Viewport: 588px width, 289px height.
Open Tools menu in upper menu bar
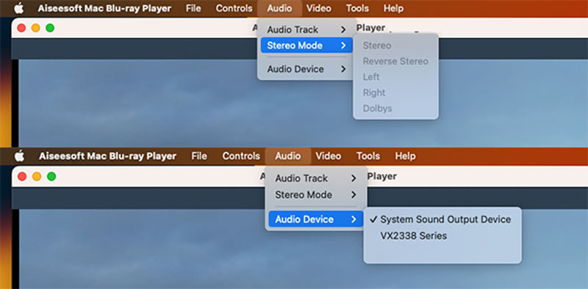(357, 8)
